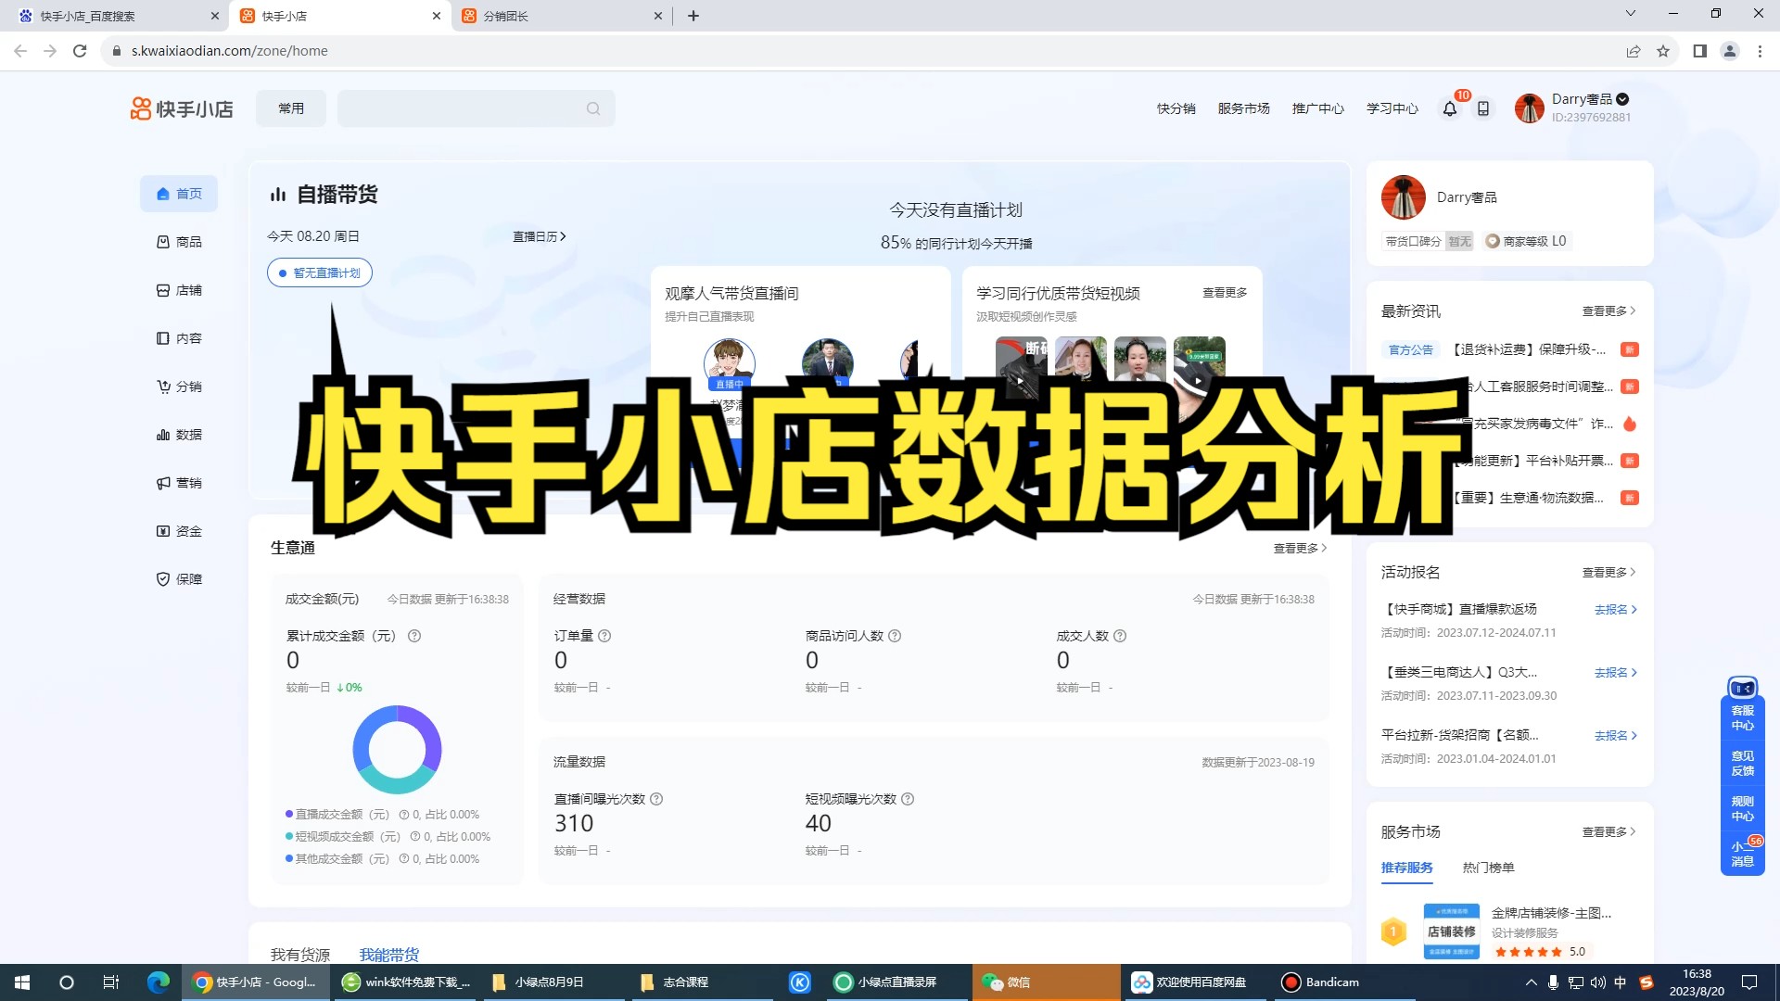Image resolution: width=1780 pixels, height=1001 pixels.
Task: Click the 常用 button
Action: click(291, 108)
